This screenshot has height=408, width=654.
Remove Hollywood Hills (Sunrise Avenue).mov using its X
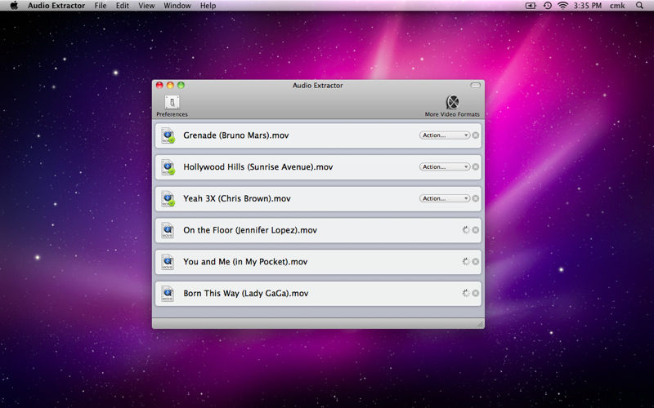pos(476,167)
